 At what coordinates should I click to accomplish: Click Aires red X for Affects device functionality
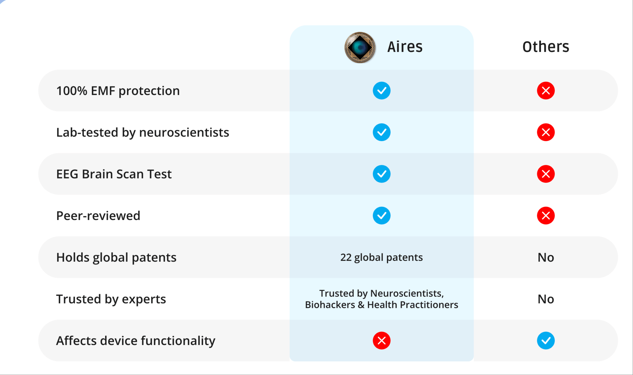point(381,341)
